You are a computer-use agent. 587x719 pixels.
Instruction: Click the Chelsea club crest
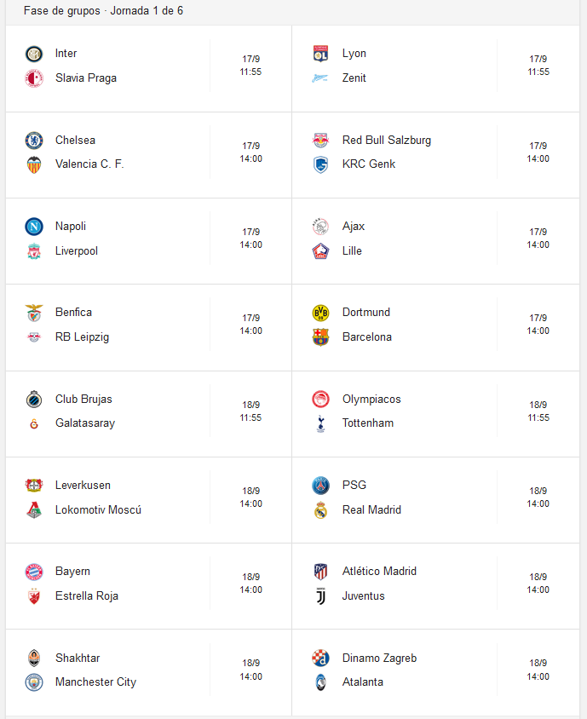click(x=34, y=141)
